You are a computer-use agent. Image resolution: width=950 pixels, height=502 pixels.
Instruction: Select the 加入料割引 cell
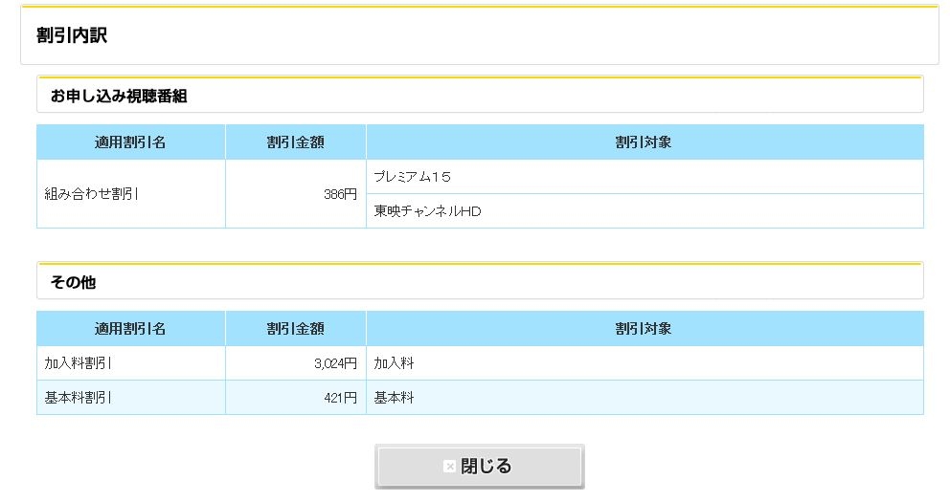point(79,363)
